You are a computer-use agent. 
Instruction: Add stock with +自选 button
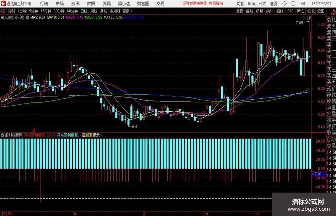(310, 11)
